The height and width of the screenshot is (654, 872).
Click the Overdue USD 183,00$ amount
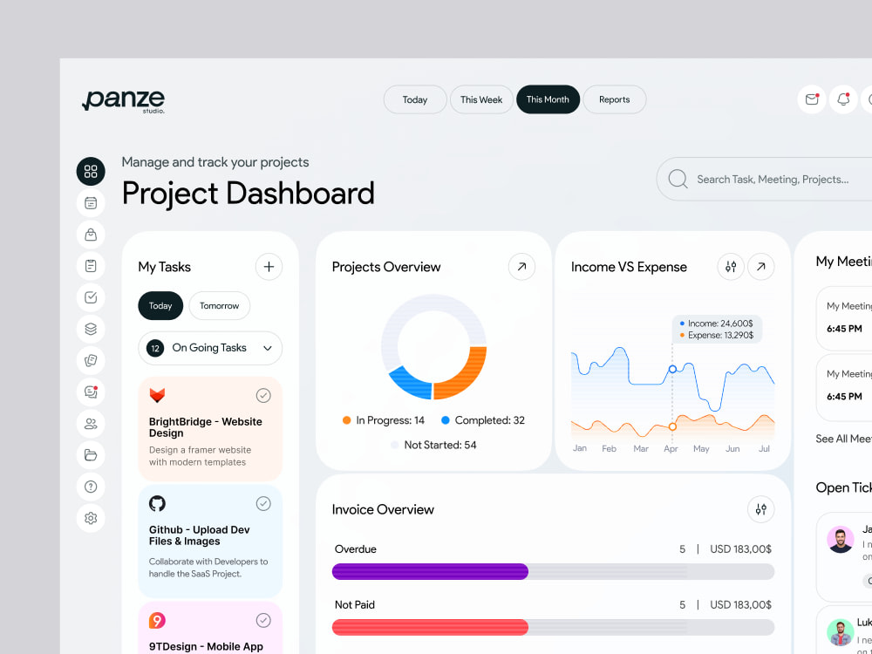(x=740, y=549)
